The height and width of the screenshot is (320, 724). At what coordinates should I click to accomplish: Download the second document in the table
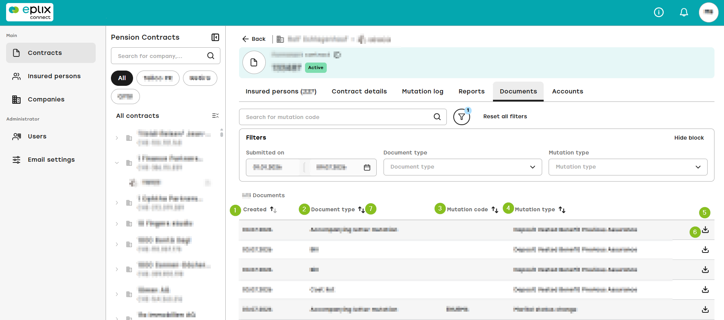(705, 249)
